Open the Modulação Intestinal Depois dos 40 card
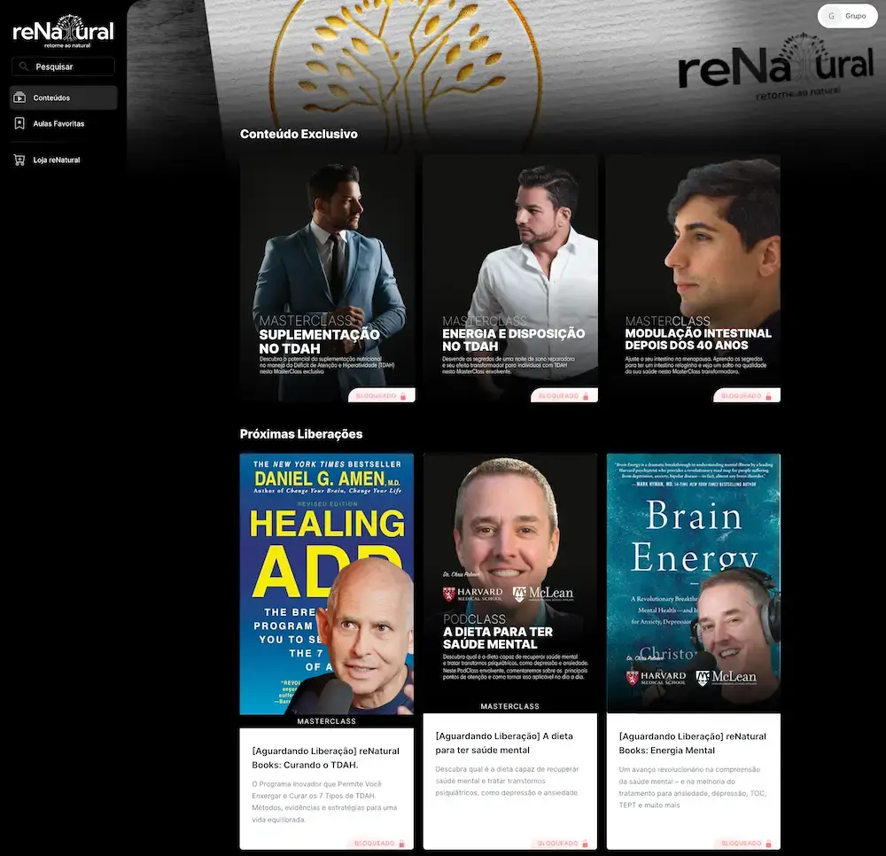Viewport: 886px width, 856px height. coord(694,278)
